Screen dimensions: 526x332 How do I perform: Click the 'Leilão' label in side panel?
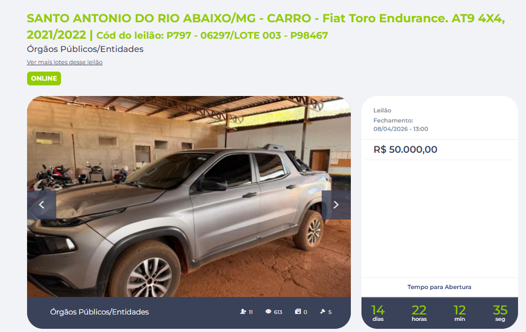tap(382, 110)
